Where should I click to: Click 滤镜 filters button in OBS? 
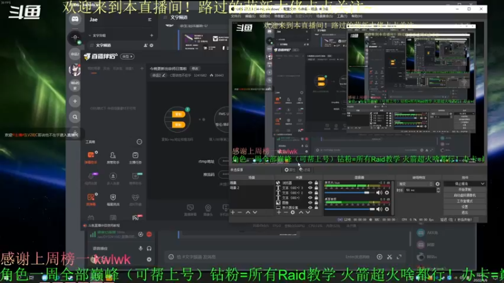[305, 170]
